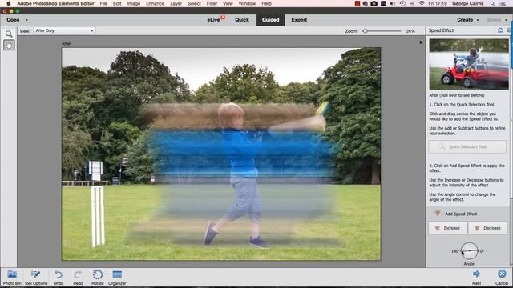
Task: Open the Edit menu
Action: (x=117, y=3)
